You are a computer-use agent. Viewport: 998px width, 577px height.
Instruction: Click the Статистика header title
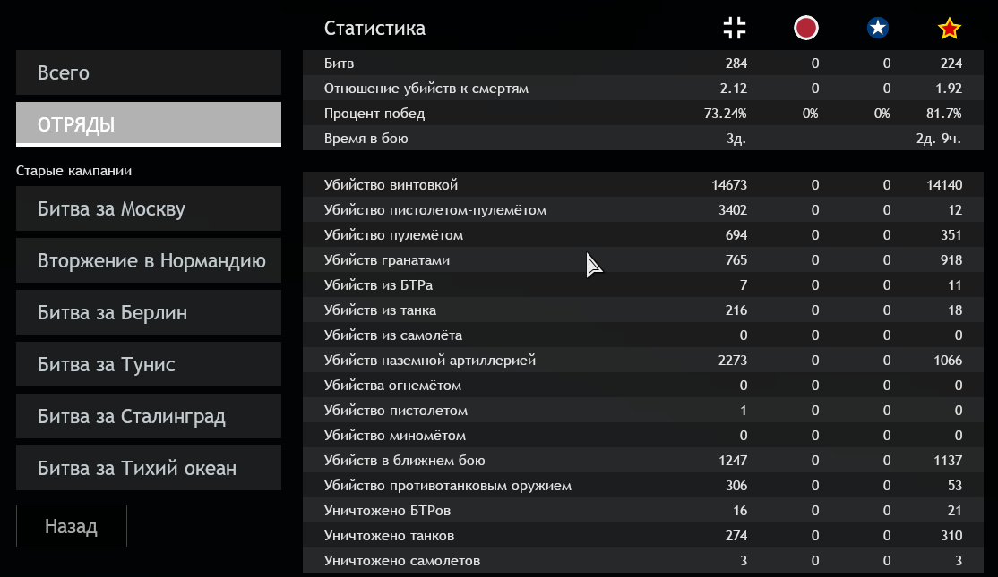coord(374,29)
